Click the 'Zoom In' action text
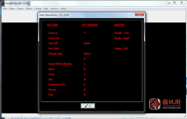Screen dimensions: 187x119 [x=53, y=33]
